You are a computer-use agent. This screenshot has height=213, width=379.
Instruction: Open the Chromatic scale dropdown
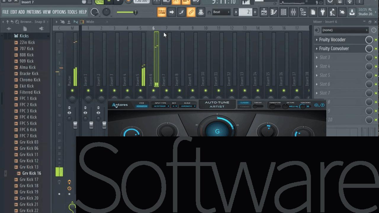click(x=187, y=106)
